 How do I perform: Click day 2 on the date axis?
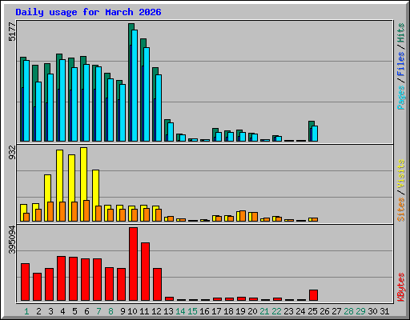tap(38, 311)
